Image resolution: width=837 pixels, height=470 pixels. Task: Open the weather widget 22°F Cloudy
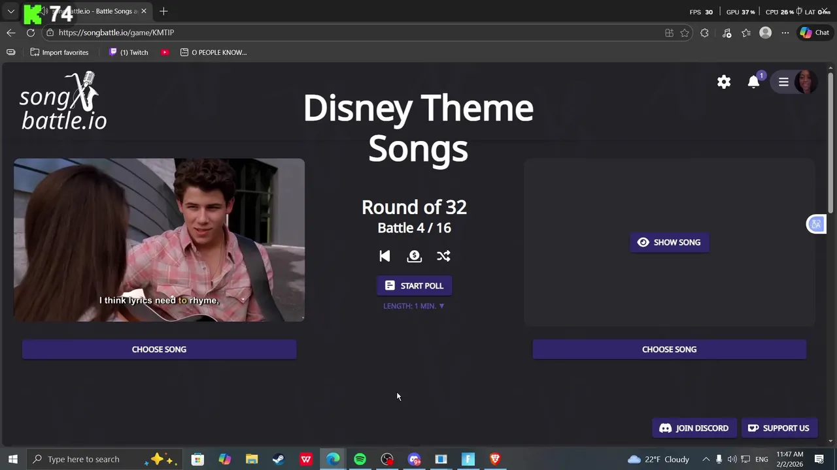[x=658, y=459]
